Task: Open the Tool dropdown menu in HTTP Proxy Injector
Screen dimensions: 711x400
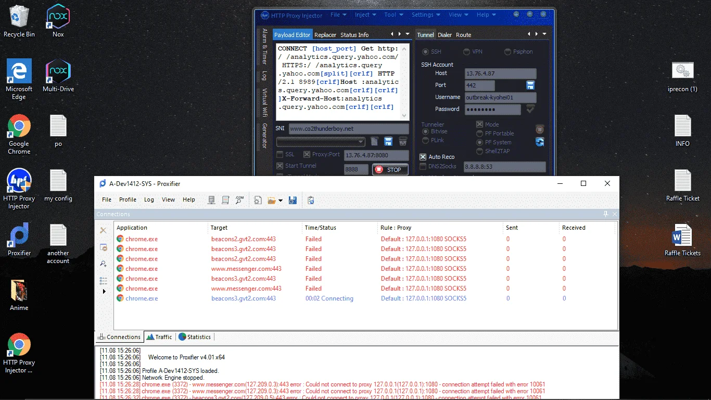Action: click(x=393, y=15)
